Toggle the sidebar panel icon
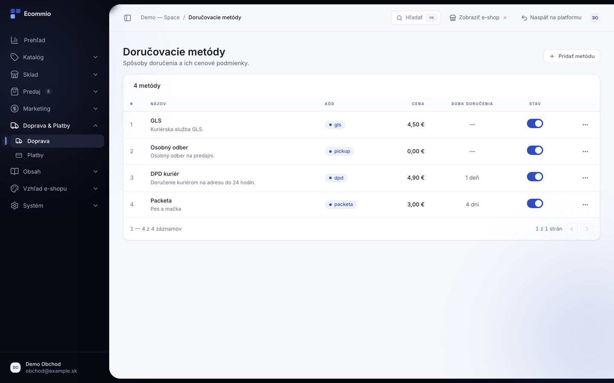The image size is (614, 383). pos(127,18)
